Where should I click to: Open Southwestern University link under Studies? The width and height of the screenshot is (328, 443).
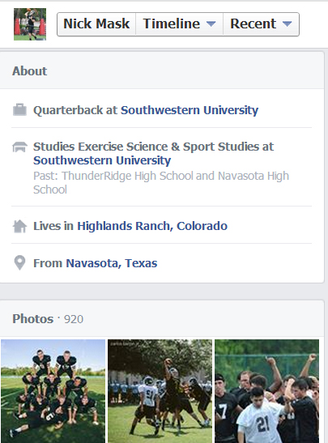coord(102,160)
